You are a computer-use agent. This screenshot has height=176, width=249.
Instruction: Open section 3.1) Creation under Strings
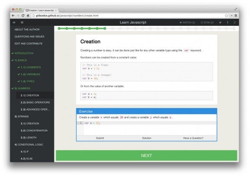(30, 123)
